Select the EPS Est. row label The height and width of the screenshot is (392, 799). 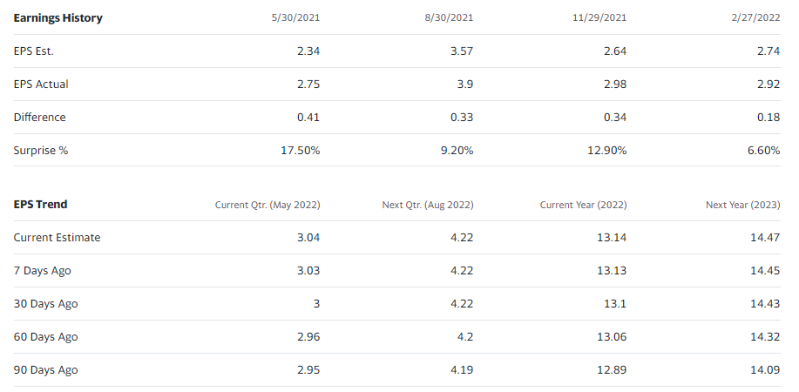33,51
